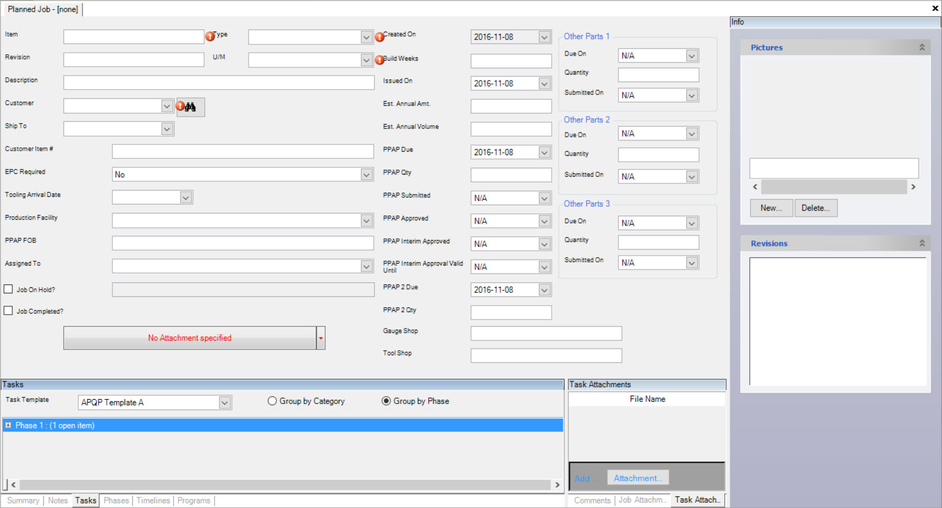The width and height of the screenshot is (942, 508).
Task: Collapse the Revisions panel chevron
Action: tap(922, 243)
